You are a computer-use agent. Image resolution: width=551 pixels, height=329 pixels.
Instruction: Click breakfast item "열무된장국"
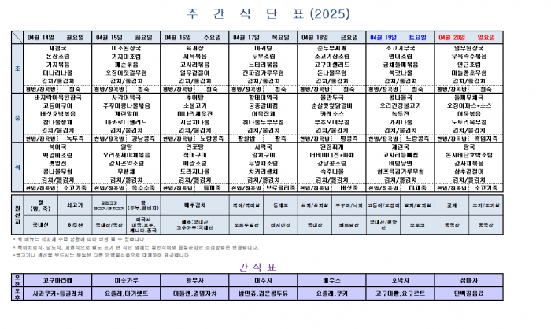(469, 48)
